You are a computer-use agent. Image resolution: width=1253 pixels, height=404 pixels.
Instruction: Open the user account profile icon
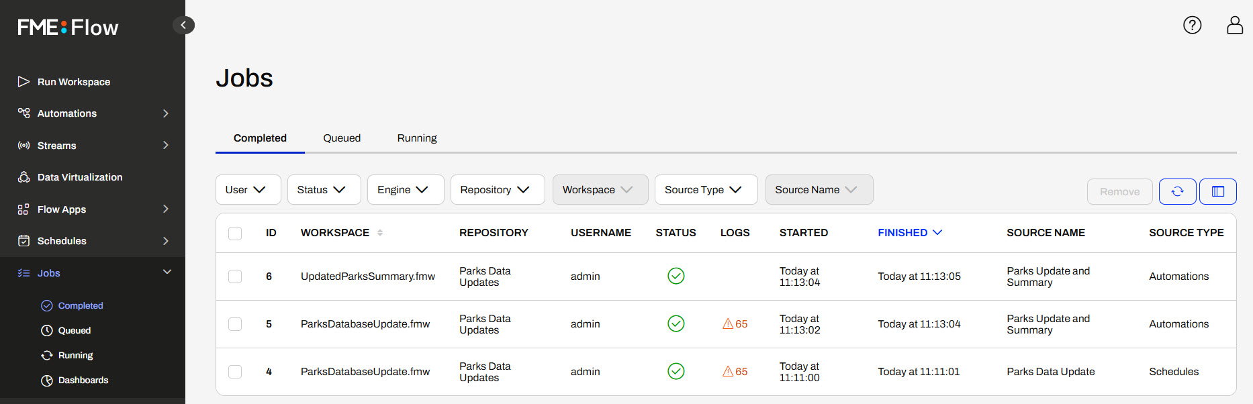point(1234,26)
